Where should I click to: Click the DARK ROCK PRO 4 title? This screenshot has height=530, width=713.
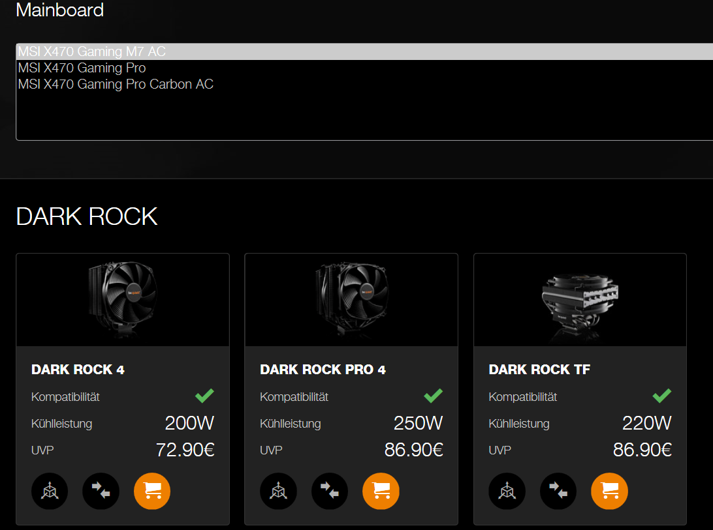pos(323,370)
